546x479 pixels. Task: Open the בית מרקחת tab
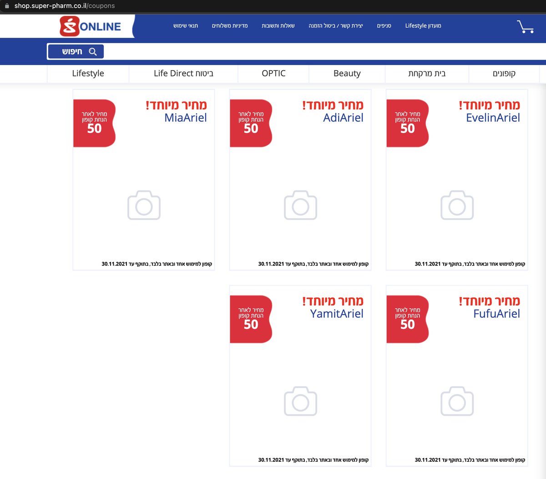tap(427, 74)
